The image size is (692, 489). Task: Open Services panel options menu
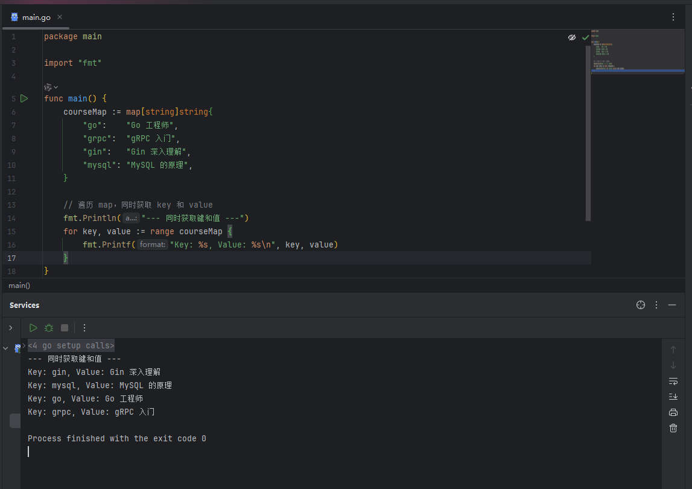click(656, 305)
